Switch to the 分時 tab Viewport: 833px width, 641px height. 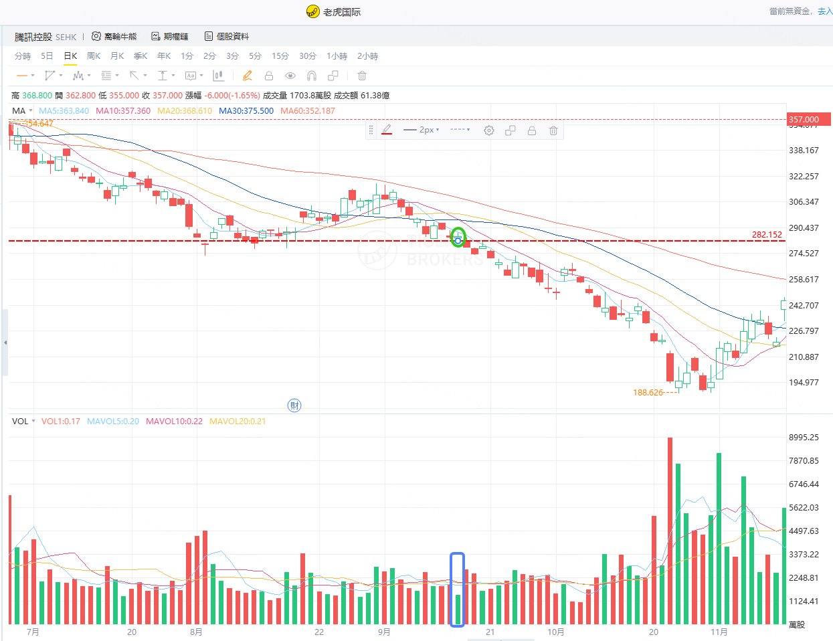pyautogui.click(x=23, y=56)
